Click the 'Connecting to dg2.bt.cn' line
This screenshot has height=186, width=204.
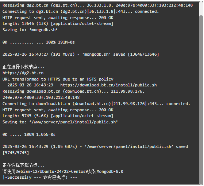point(81,11)
